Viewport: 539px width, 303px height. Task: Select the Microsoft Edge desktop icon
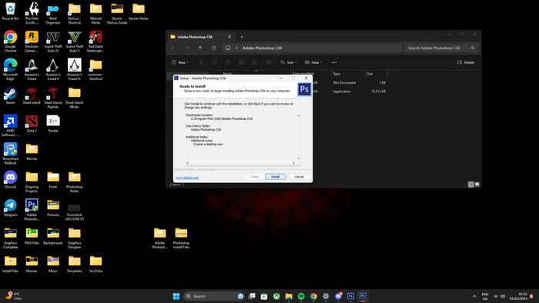[x=10, y=69]
